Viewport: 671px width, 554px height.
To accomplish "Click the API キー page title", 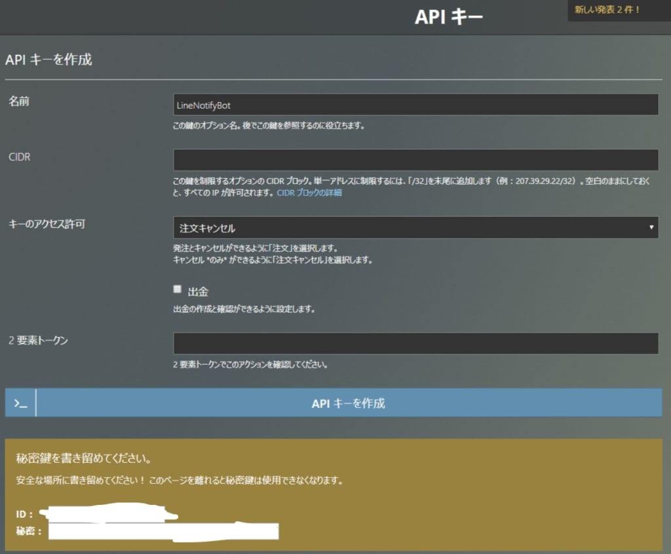I will pos(448,16).
